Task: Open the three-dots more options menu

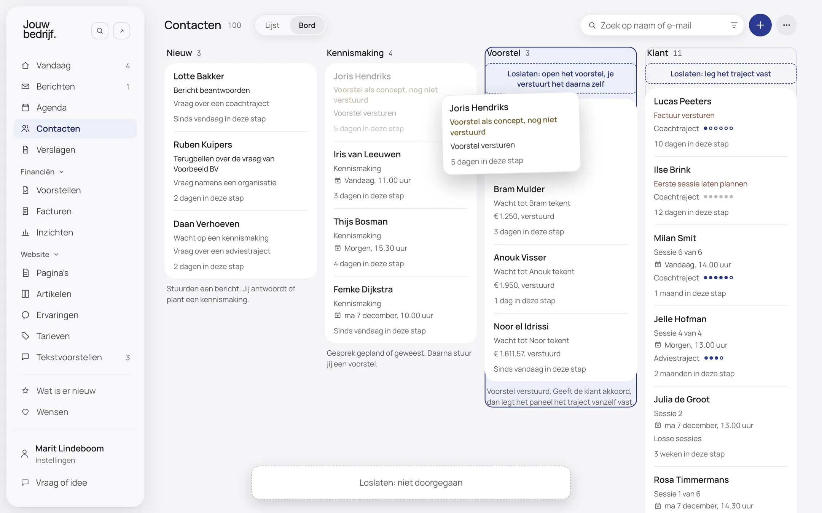Action: point(787,25)
